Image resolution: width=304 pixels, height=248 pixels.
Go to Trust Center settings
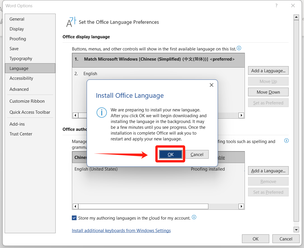[21, 134]
